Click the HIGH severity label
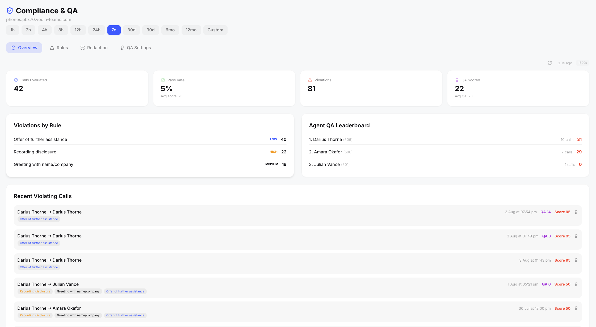 click(x=274, y=152)
